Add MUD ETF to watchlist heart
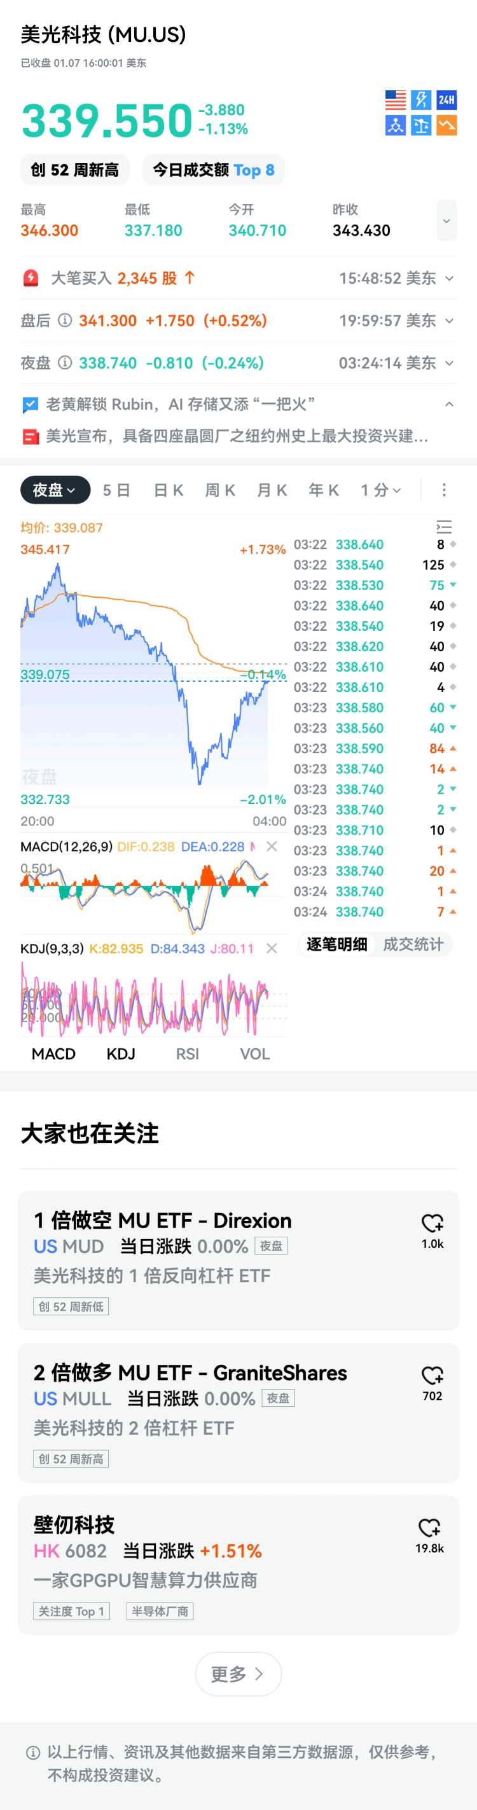Viewport: 477px width, 1810px height. click(432, 1223)
